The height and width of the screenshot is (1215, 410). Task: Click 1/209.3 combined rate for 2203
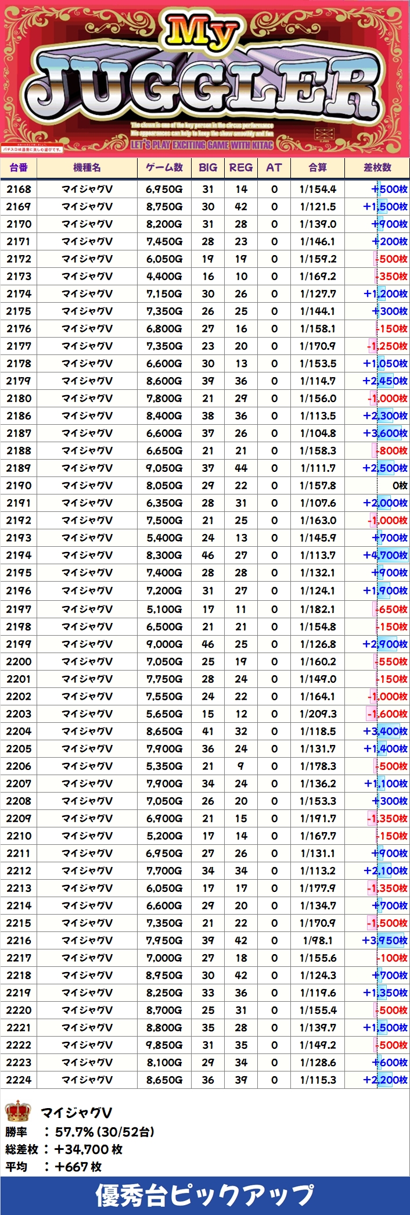318,714
